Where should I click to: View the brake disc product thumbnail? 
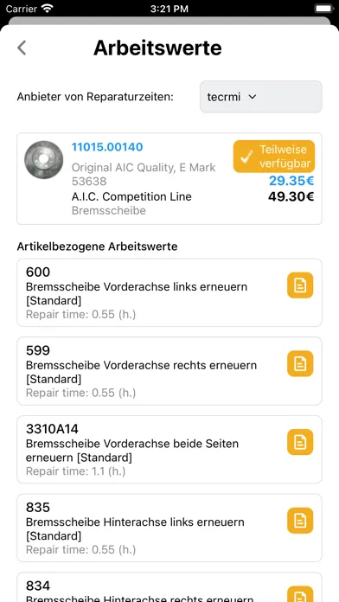pyautogui.click(x=43, y=160)
